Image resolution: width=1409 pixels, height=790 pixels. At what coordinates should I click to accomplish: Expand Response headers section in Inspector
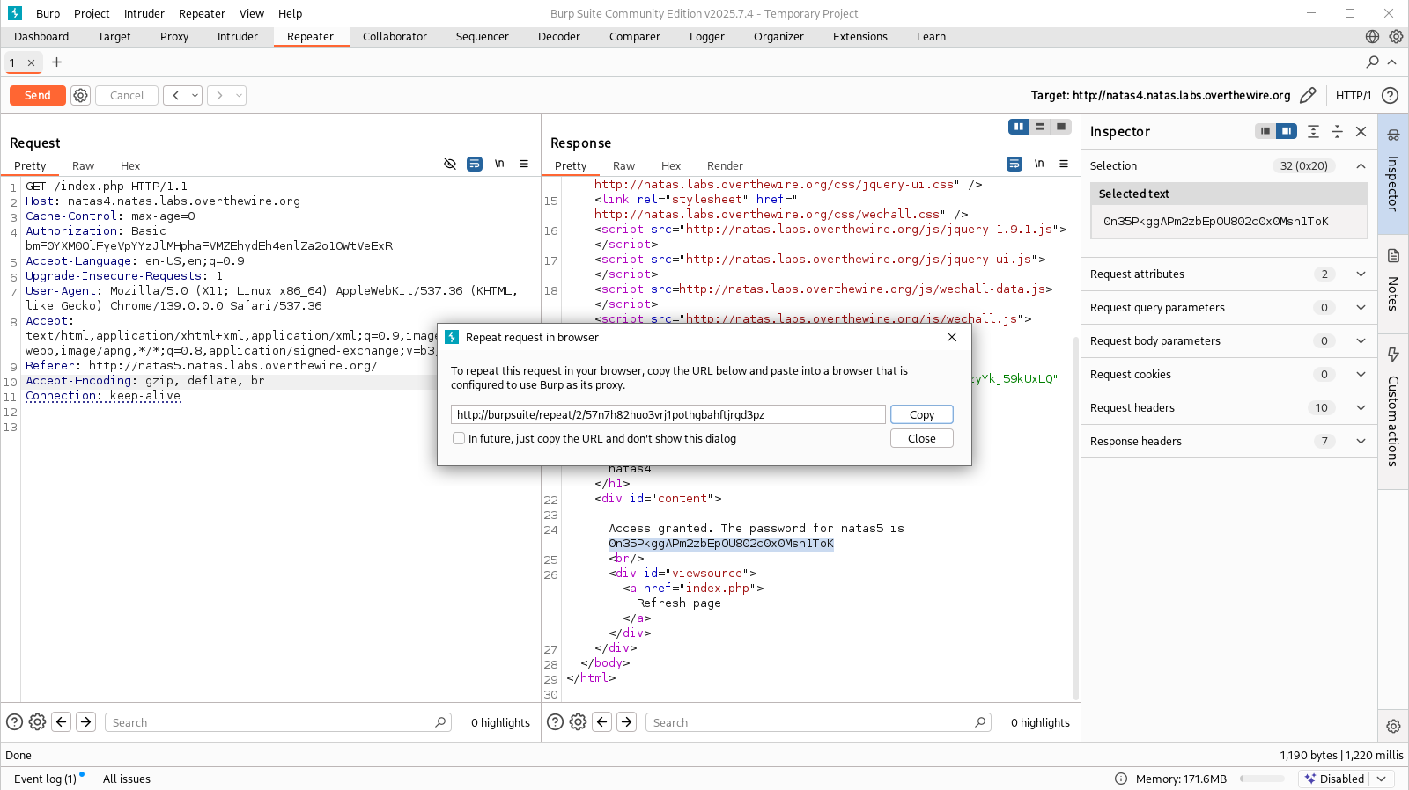point(1361,441)
